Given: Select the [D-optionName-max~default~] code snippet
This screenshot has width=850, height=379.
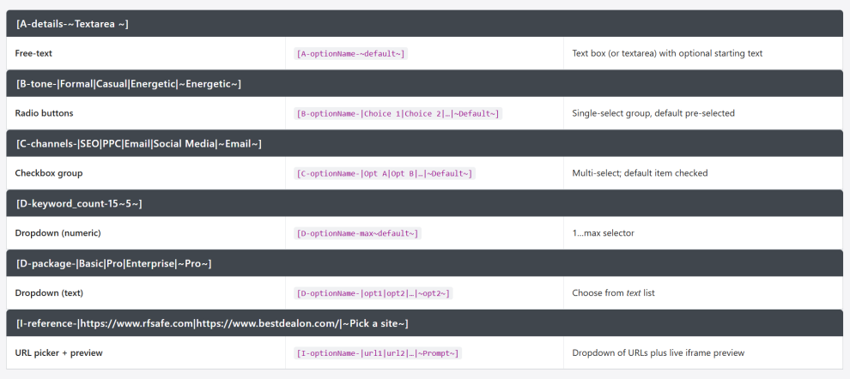Looking at the screenshot, I should (x=357, y=233).
